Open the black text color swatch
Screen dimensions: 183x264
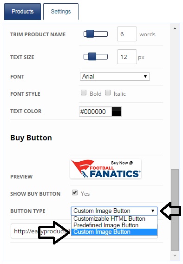pyautogui.click(x=117, y=112)
